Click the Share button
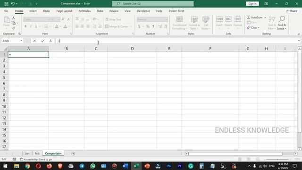302x170 pixels. coord(292,11)
